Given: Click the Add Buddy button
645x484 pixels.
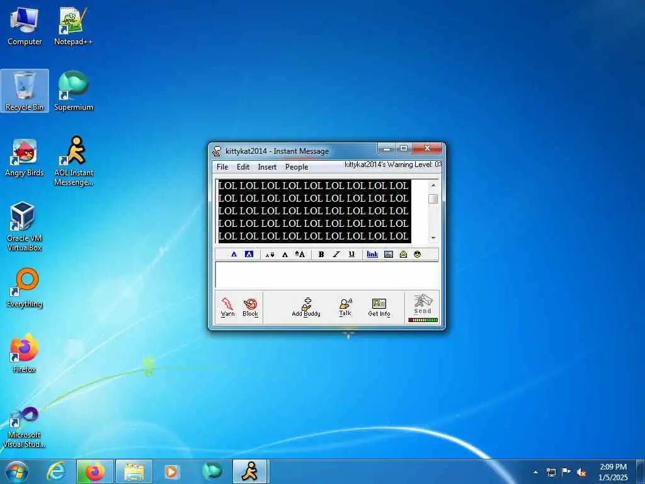Looking at the screenshot, I should [306, 307].
